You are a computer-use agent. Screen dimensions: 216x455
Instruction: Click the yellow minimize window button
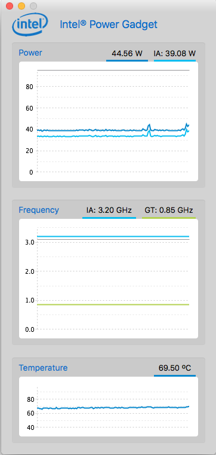(x=21, y=6)
